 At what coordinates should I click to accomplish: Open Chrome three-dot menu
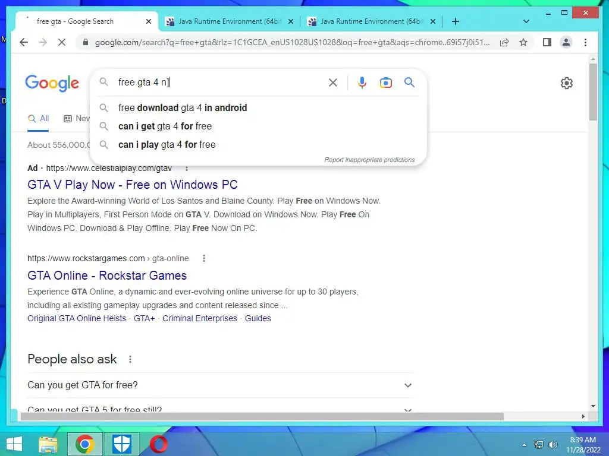point(585,42)
